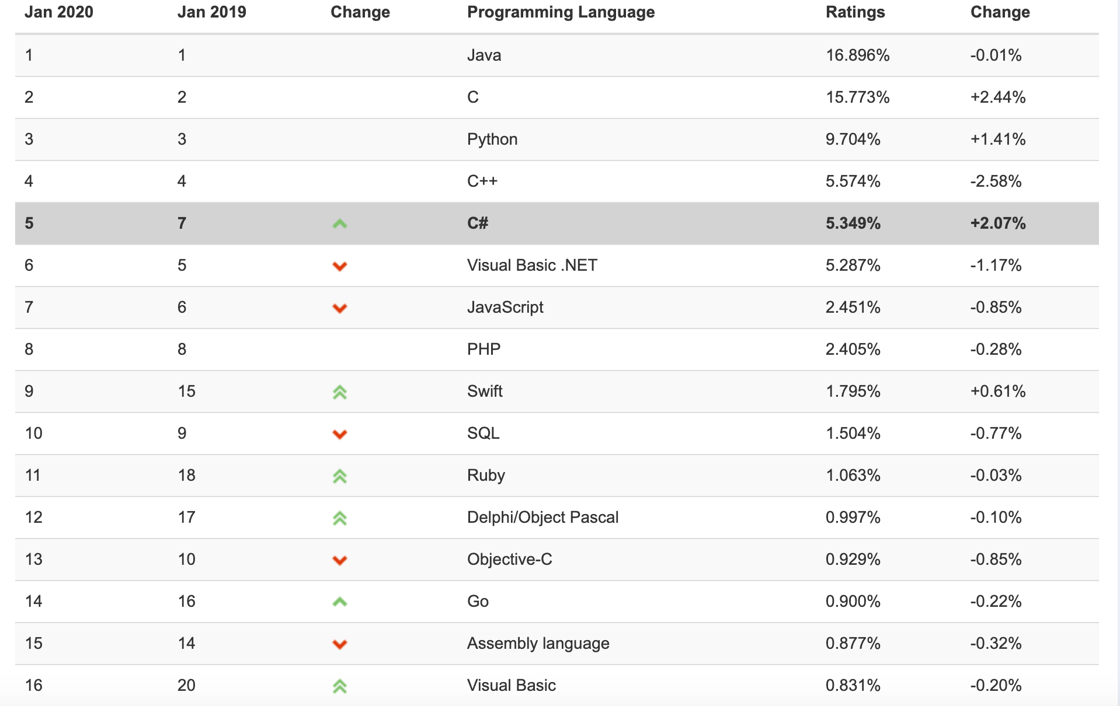The height and width of the screenshot is (706, 1120).
Task: Click the PHP rating of 2.405%
Action: pos(853,349)
